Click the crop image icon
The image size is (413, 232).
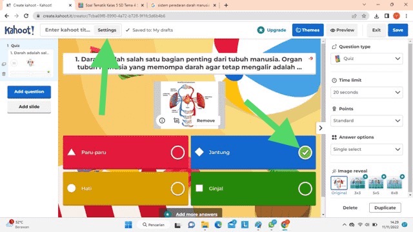pyautogui.click(x=176, y=121)
